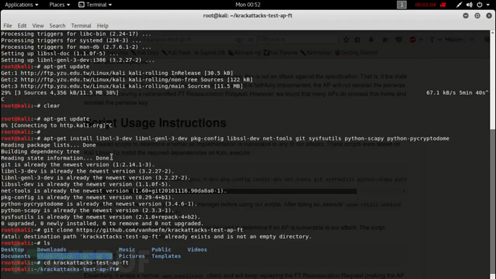Open the Search menu
The height and width of the screenshot is (279, 496).
58,26
